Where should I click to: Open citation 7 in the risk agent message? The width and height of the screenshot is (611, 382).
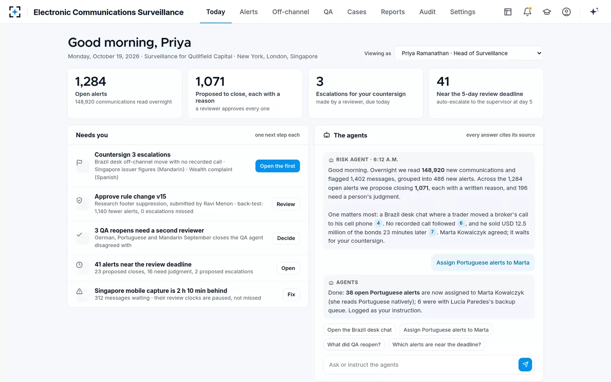pos(432,232)
